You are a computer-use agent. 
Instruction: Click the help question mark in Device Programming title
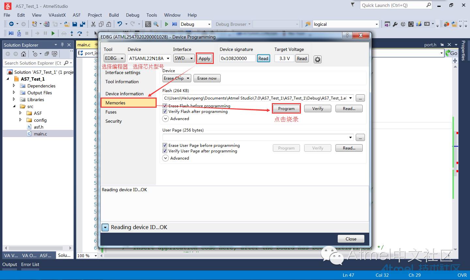tap(347, 35)
